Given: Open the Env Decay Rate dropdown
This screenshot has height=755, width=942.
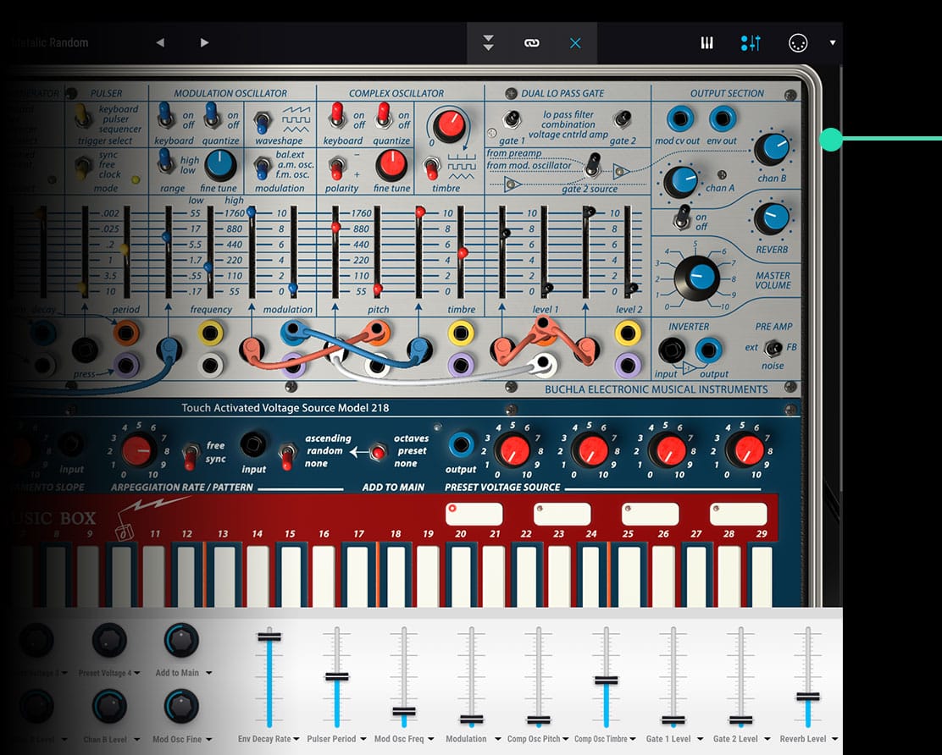Looking at the screenshot, I should tap(296, 740).
